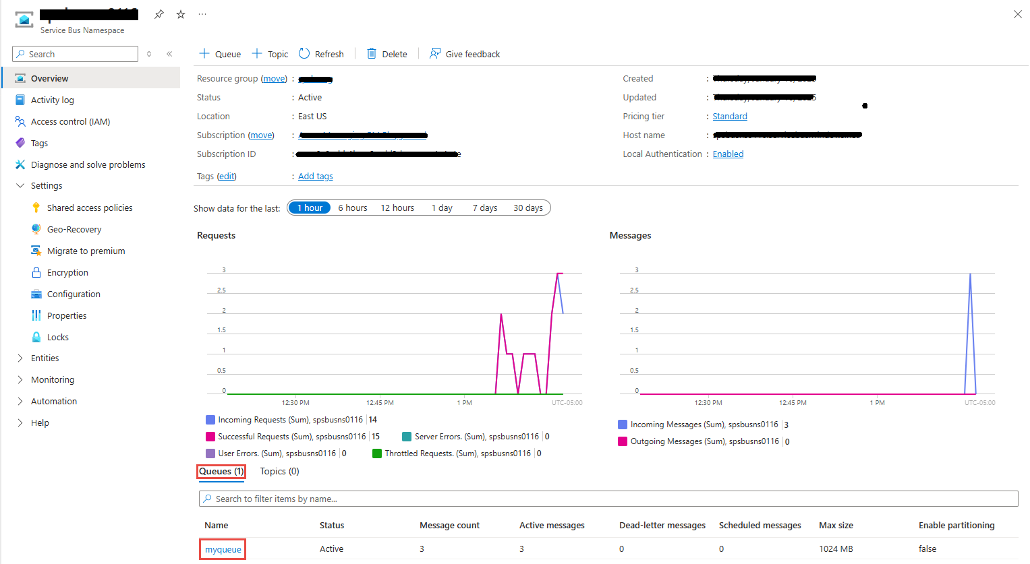Collapse the sidebar using double chevron icon
1030x564 pixels.
tap(169, 54)
